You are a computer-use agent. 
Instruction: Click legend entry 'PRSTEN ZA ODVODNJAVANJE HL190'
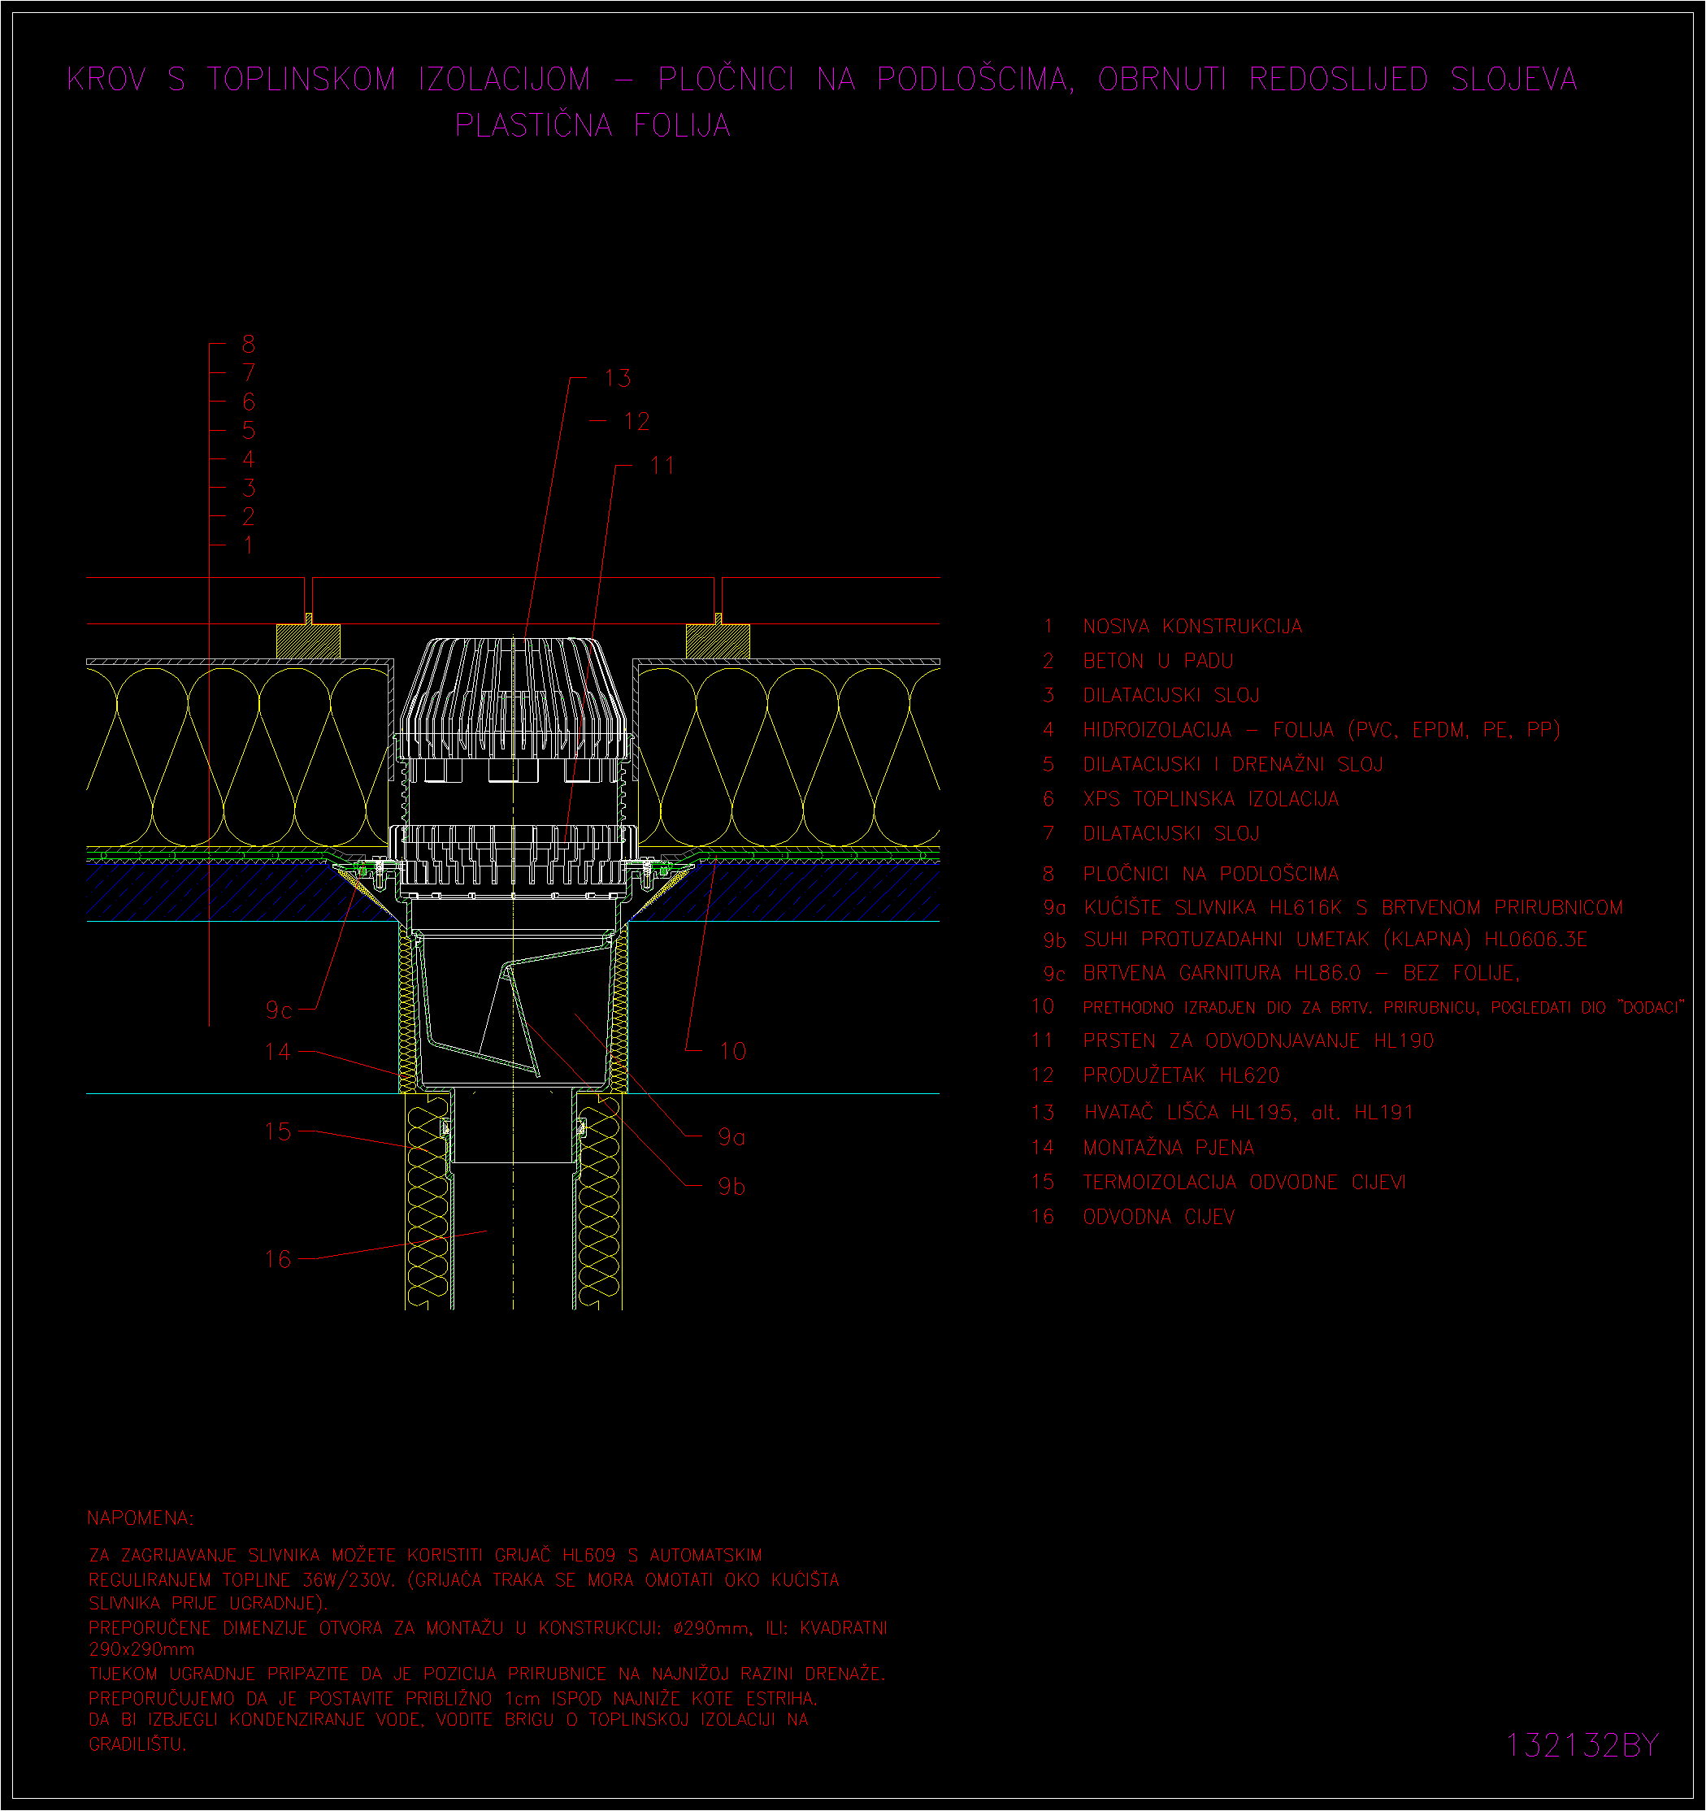click(x=1258, y=1040)
